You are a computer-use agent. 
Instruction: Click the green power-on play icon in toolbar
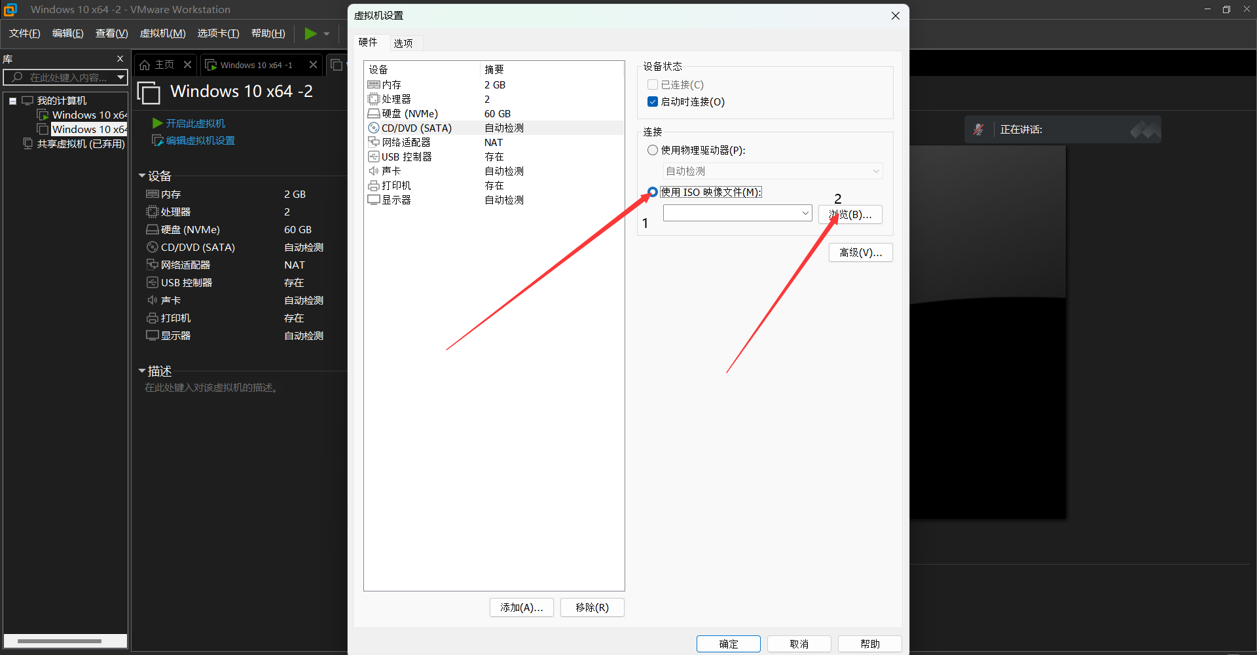[x=311, y=33]
